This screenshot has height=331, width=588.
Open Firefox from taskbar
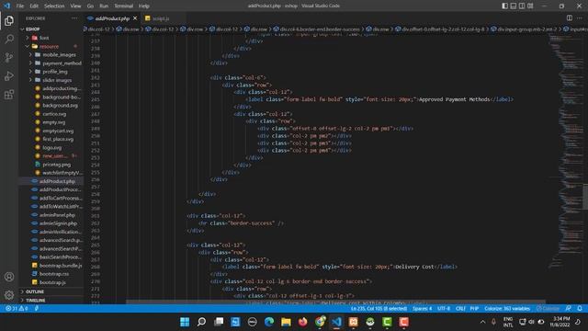(302, 322)
